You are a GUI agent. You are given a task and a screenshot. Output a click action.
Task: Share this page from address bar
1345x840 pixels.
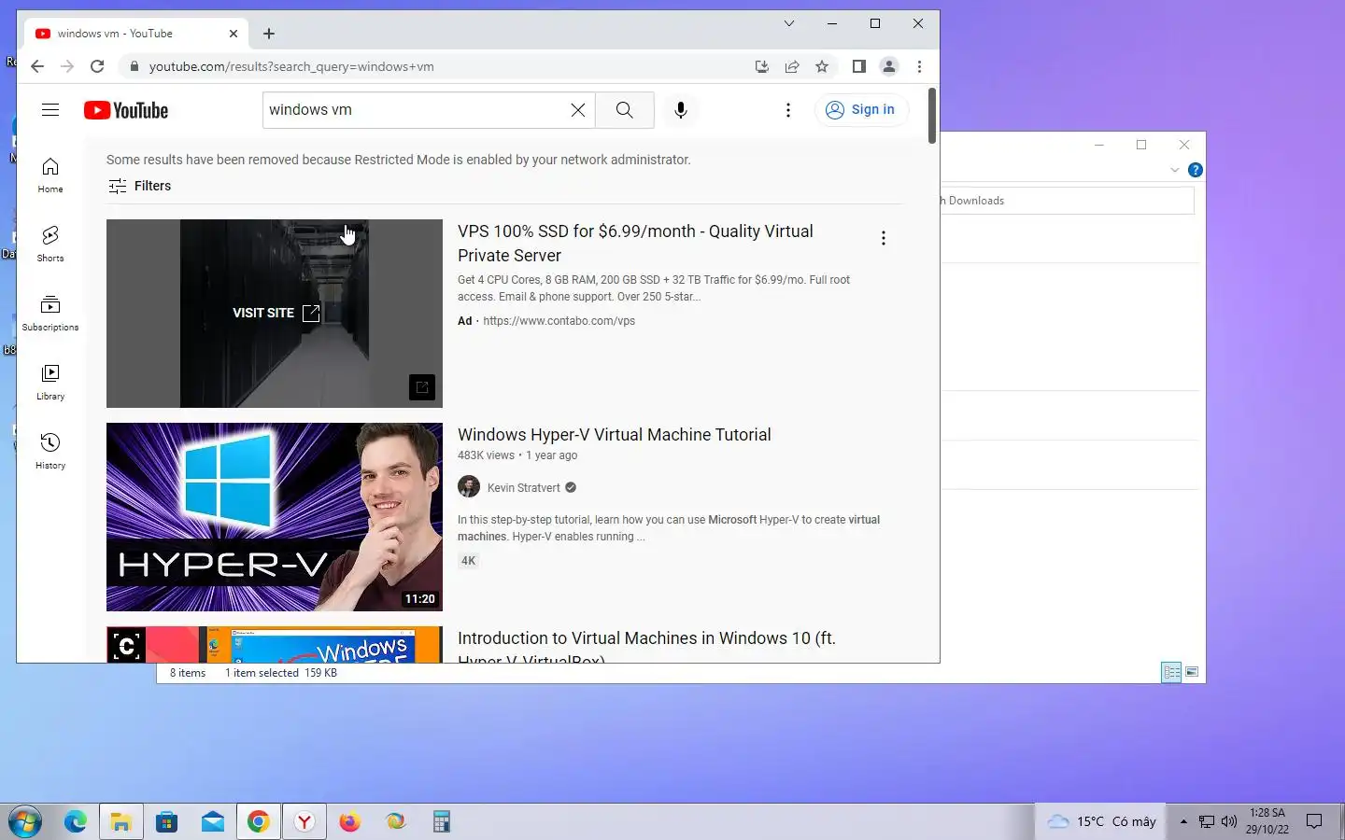[792, 66]
